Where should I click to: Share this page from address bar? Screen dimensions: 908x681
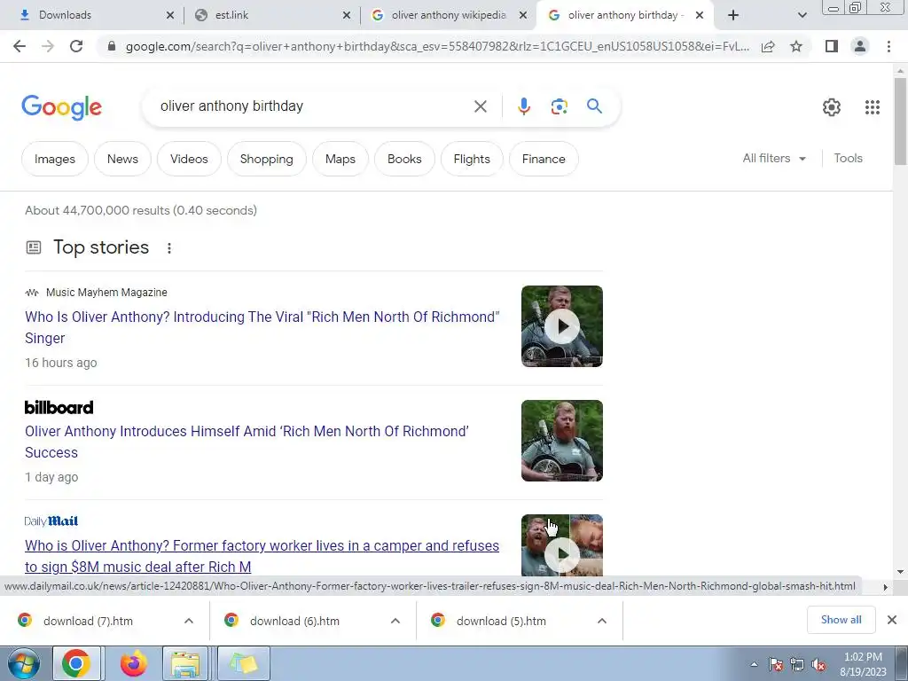point(768,46)
